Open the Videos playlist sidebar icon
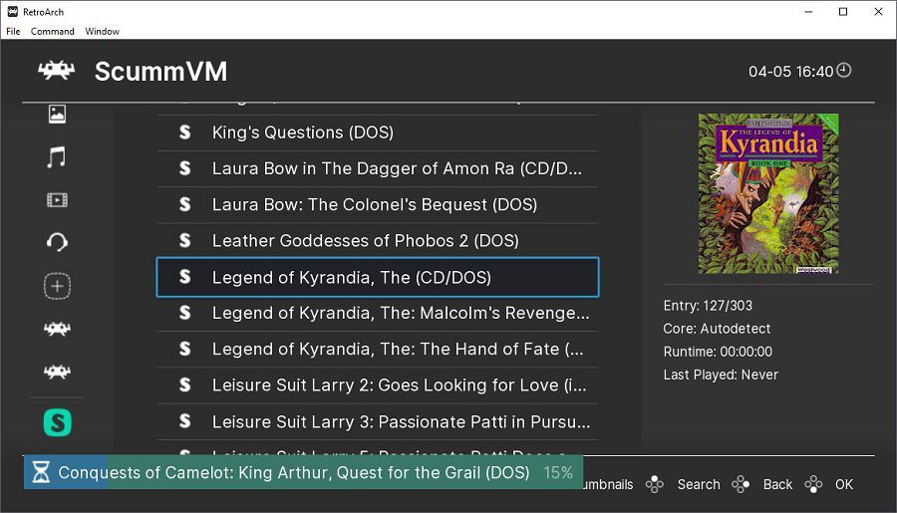This screenshot has width=897, height=513. coord(57,199)
